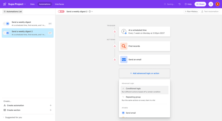
Task: Click Add advanced logic or action
Action: tap(144, 73)
